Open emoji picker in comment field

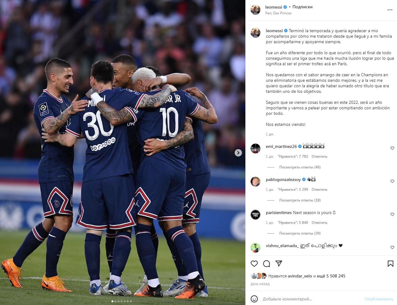coord(254,299)
